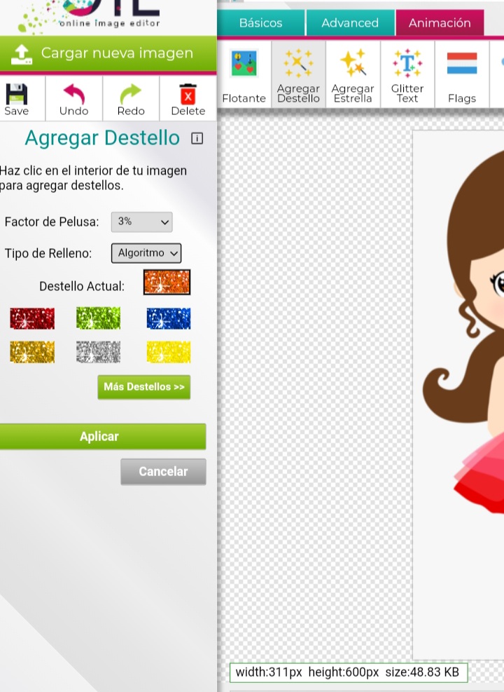
Task: Open the Flags animation tool
Action: pyautogui.click(x=462, y=74)
